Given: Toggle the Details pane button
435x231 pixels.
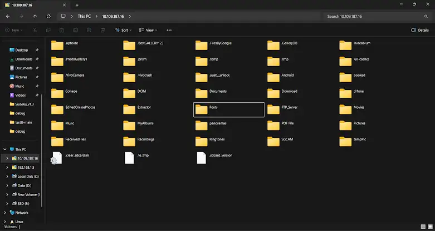Looking at the screenshot, I should click(420, 30).
